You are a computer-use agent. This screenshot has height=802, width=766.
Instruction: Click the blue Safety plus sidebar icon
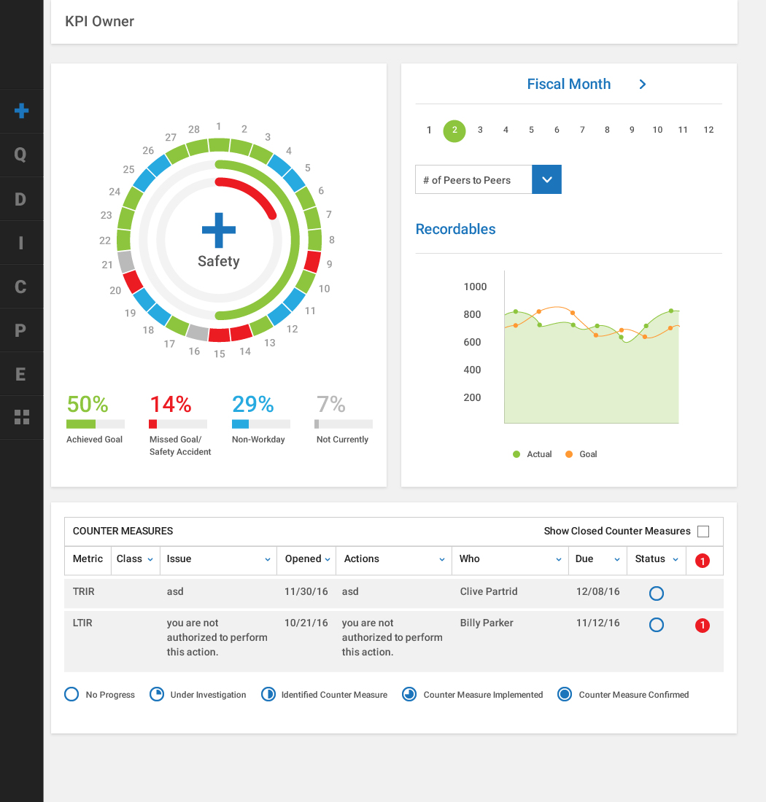[21, 111]
